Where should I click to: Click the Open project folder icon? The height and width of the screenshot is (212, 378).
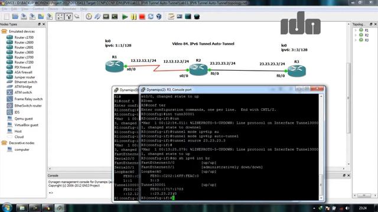click(x=15, y=16)
